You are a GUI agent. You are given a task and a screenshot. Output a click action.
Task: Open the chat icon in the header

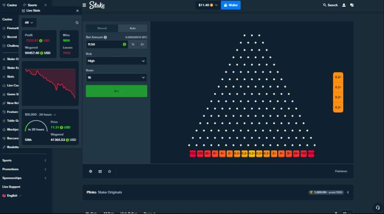point(352,5)
